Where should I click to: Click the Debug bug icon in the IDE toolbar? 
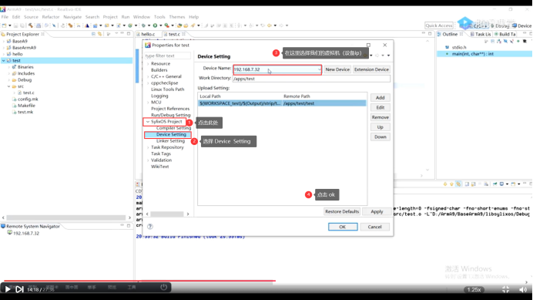click(x=143, y=25)
